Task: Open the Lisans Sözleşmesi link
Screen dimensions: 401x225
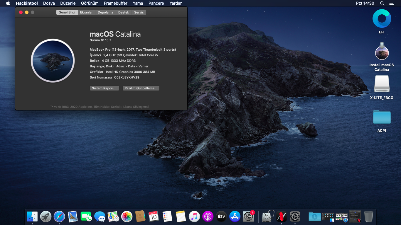Action: [136, 107]
